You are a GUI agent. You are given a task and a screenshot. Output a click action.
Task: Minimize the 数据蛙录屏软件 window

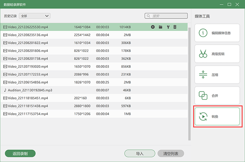point(221,5)
